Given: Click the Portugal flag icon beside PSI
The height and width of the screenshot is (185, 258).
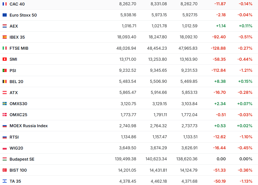Looking at the screenshot, I should pos(5,71).
